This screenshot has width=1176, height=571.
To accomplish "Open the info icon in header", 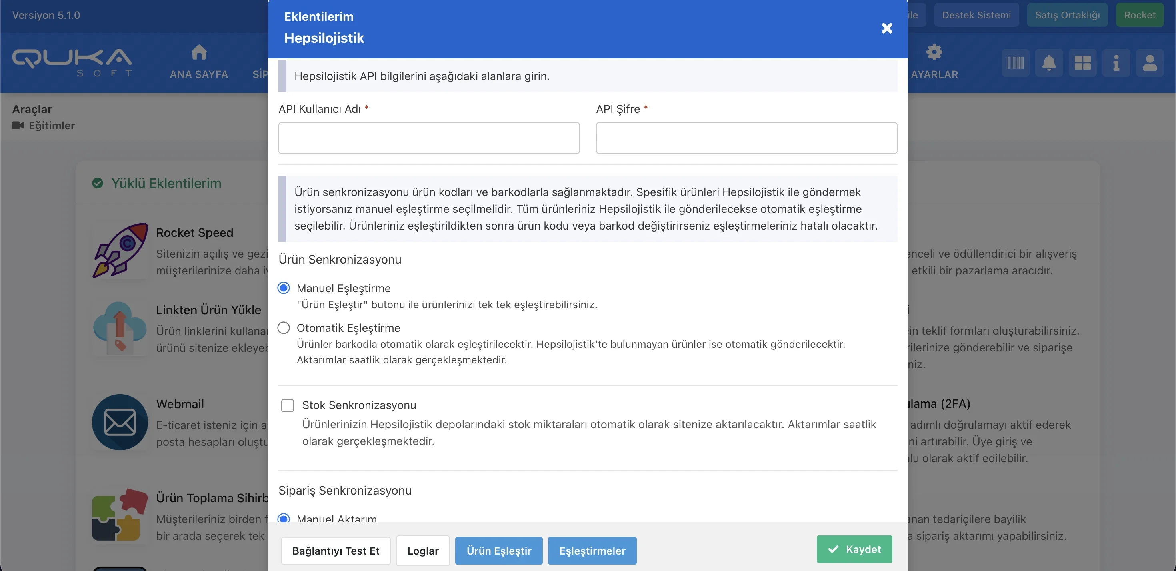I will (x=1116, y=62).
